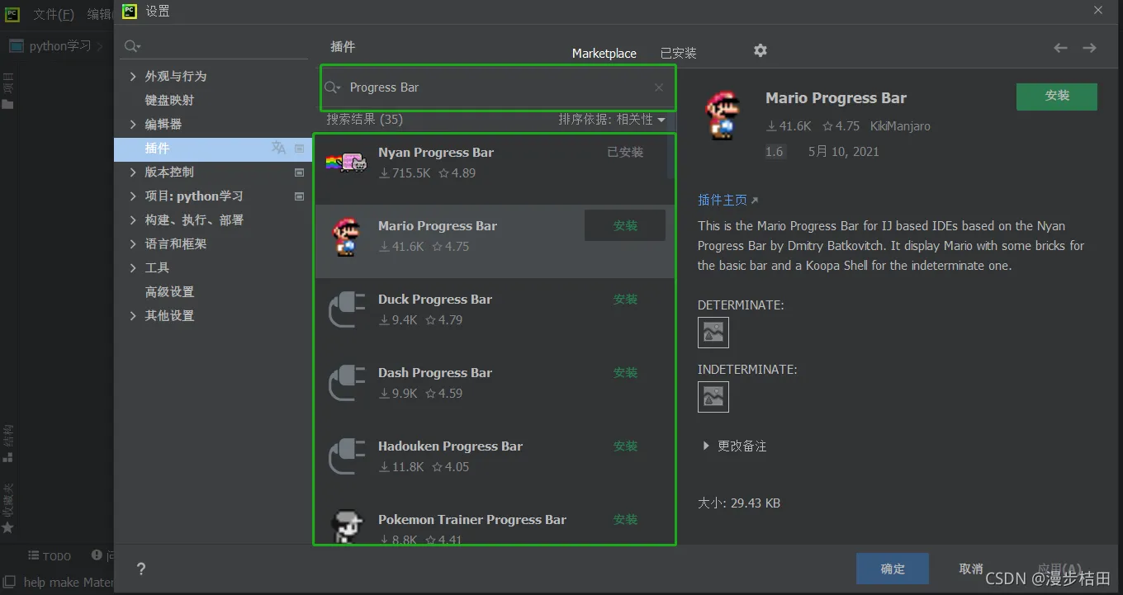1123x595 pixels.
Task: Click the INDETERMINATE image placeholder
Action: coord(713,397)
